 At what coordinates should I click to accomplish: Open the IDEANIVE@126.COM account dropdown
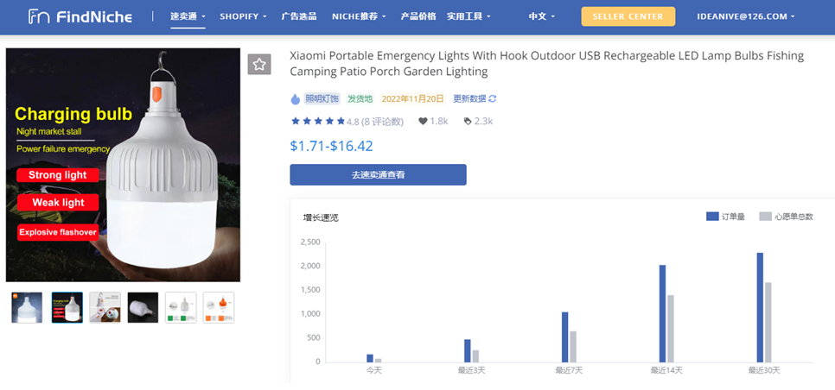pyautogui.click(x=745, y=16)
